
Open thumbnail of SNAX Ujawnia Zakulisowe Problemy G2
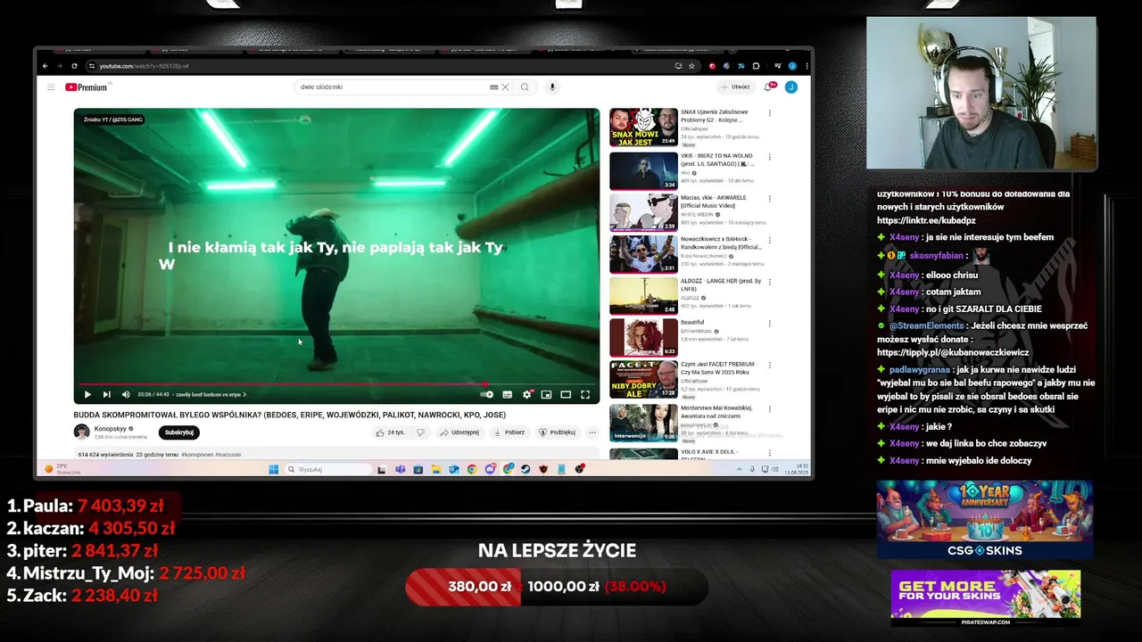tap(643, 128)
